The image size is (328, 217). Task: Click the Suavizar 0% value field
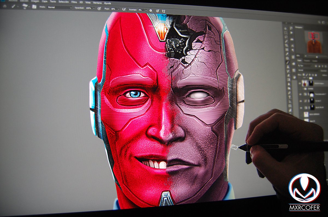pyautogui.click(x=141, y=10)
